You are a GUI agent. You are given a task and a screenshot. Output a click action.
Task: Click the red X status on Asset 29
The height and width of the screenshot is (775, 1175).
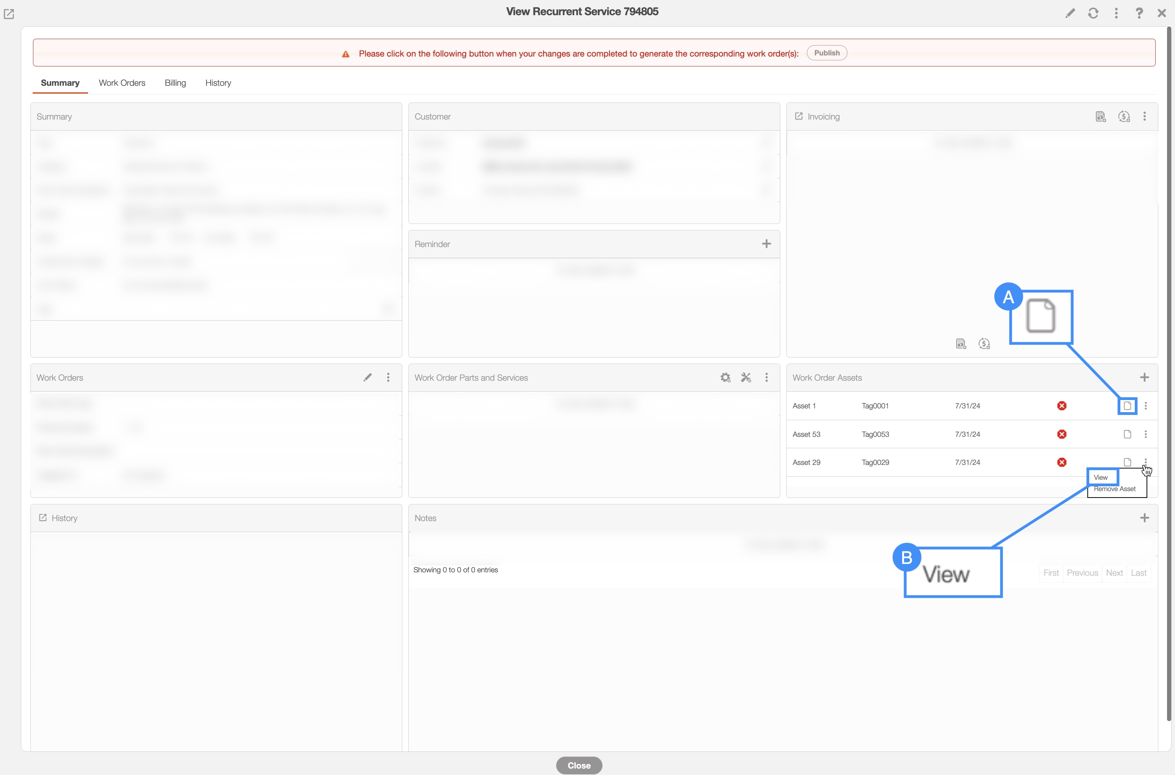1062,462
